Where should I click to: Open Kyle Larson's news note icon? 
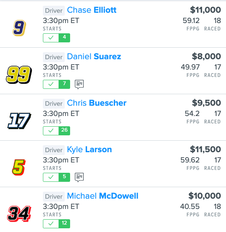[x=79, y=177]
